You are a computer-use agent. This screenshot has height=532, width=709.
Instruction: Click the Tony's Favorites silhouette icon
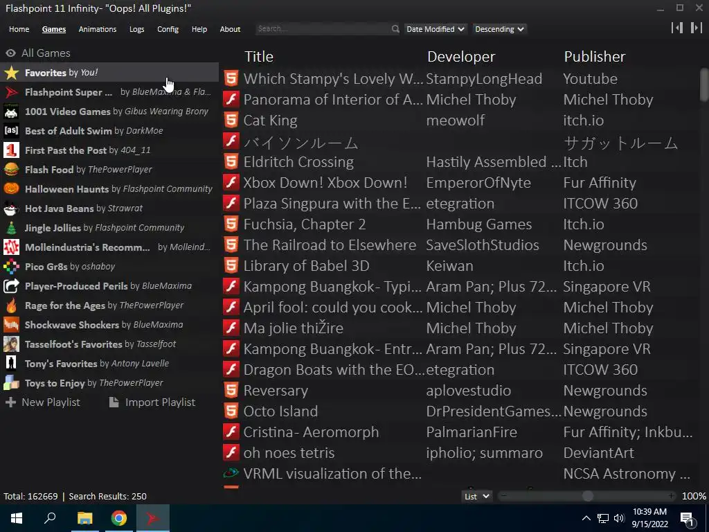(11, 364)
